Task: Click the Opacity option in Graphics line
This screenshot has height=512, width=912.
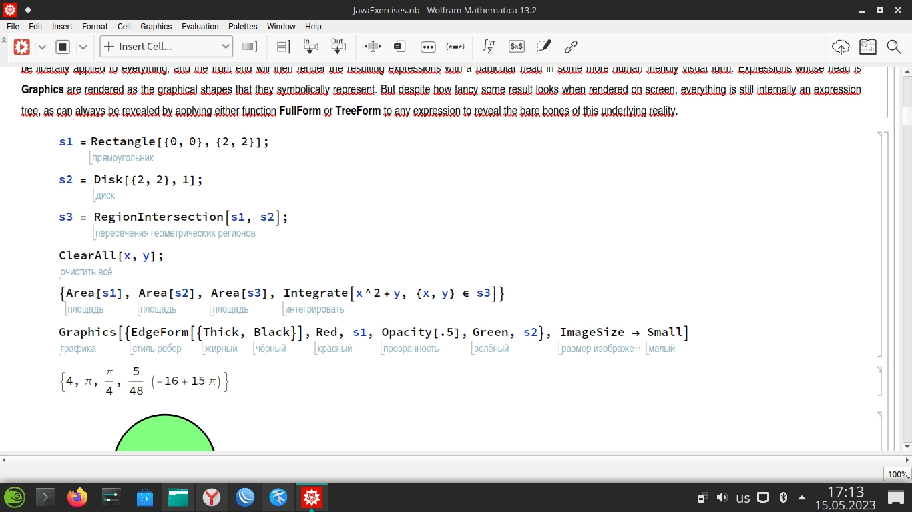Action: [x=407, y=332]
